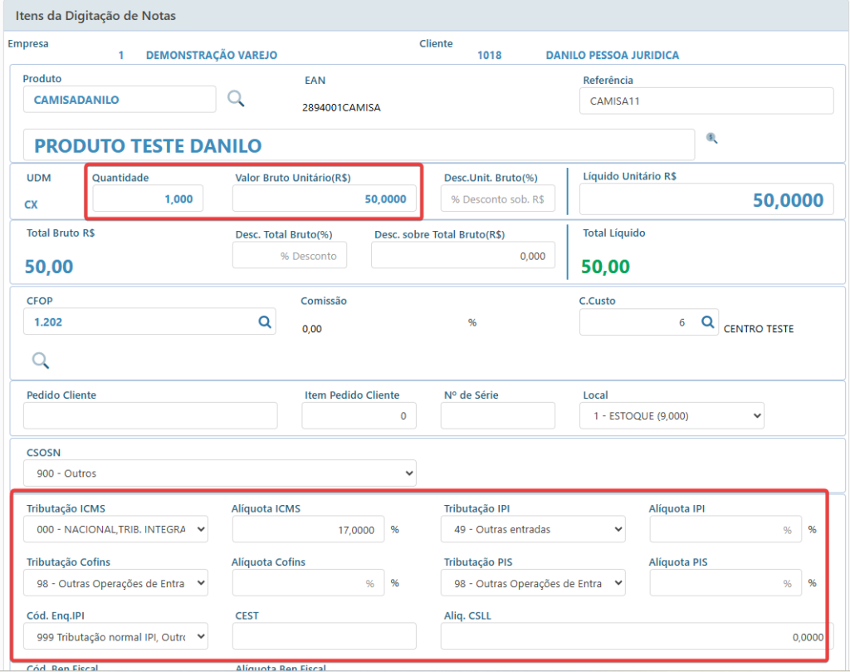This screenshot has width=850, height=672.
Task: Click the Quantidade input field
Action: [x=148, y=199]
